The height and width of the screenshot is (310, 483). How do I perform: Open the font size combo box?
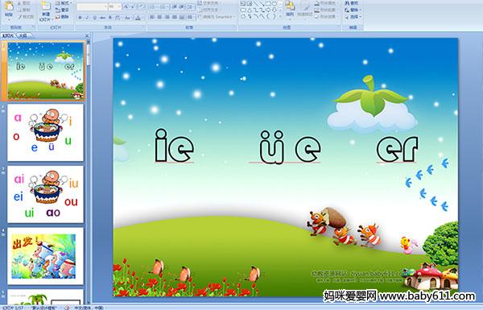tap(114, 6)
